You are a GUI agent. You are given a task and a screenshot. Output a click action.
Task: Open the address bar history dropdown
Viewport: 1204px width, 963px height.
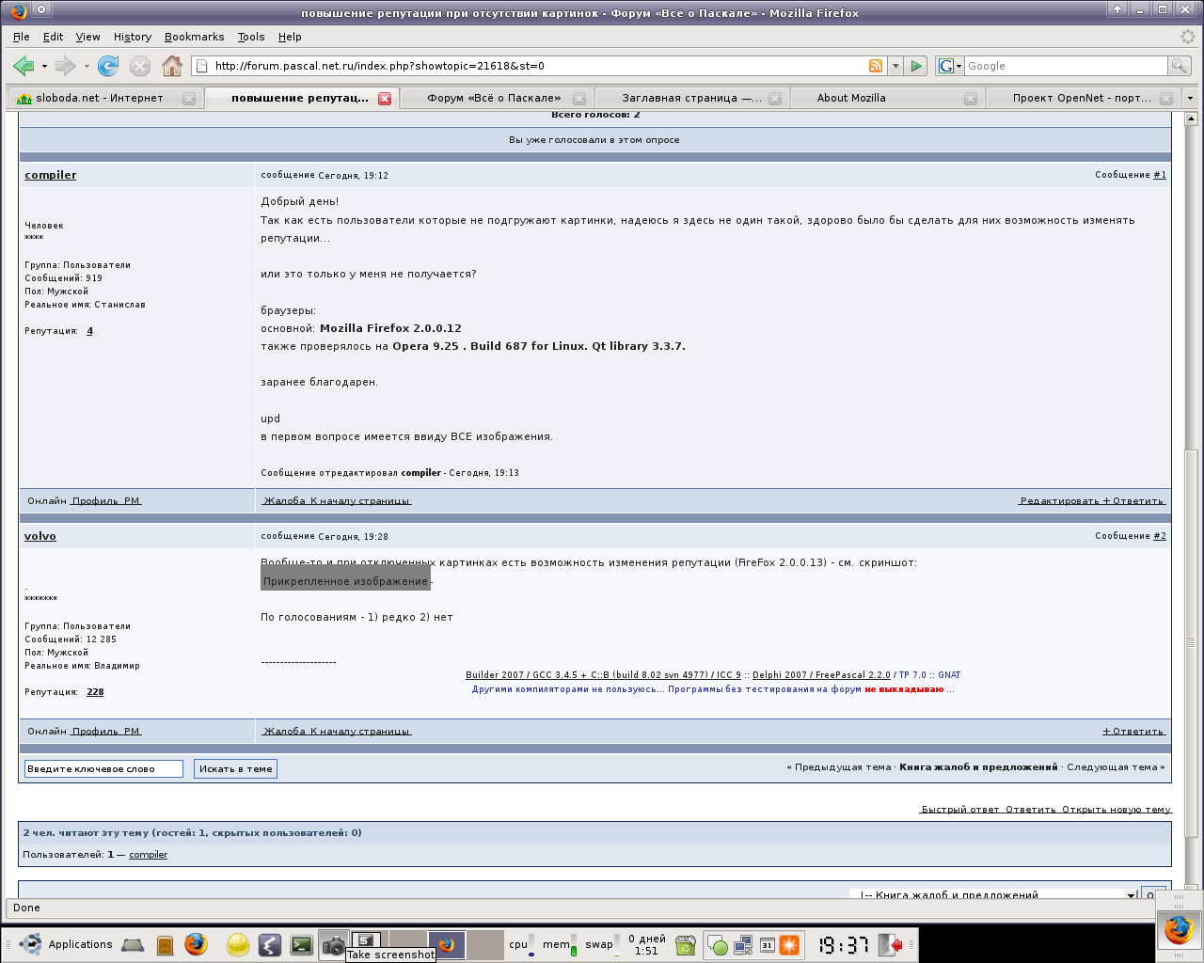tap(895, 66)
